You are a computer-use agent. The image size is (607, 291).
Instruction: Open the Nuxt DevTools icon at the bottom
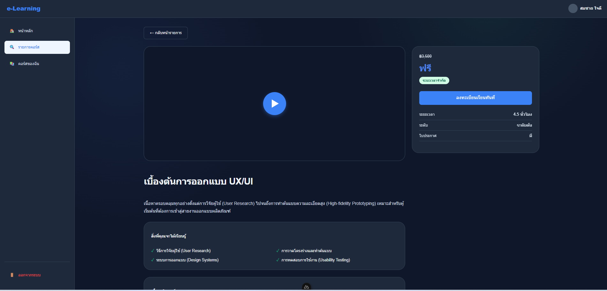[x=306, y=287]
